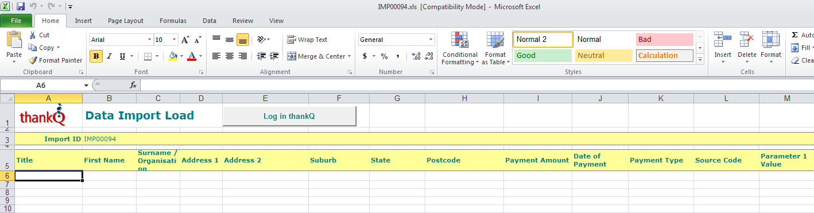The image size is (814, 213).
Task: Apply Comma Style format
Action: [x=397, y=56]
